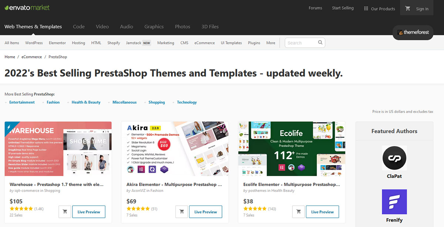
Task: Click Akira star rating (51)
Action: (138, 209)
